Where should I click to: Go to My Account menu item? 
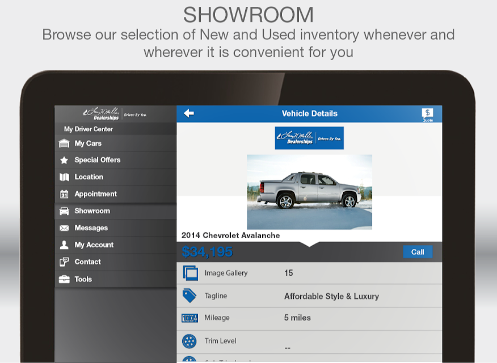point(115,245)
